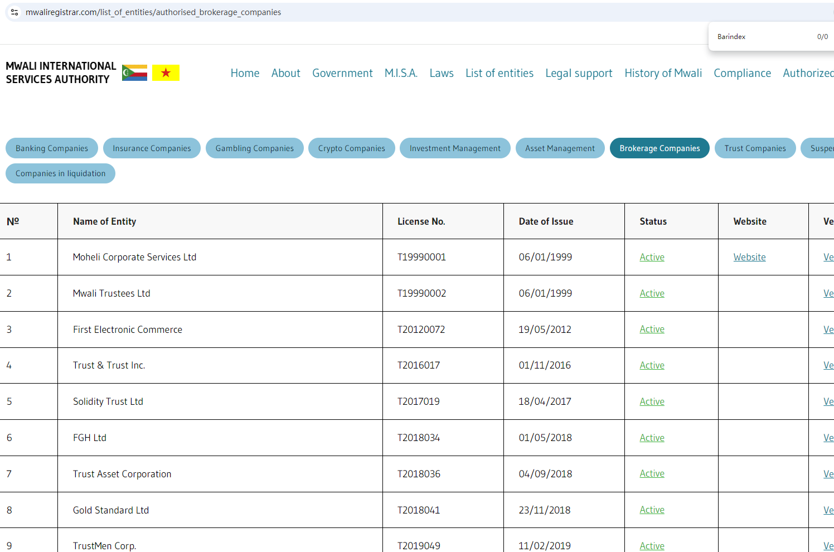Click the Mwali International Services Authority logo text
The image size is (834, 552).
pyautogui.click(x=61, y=73)
